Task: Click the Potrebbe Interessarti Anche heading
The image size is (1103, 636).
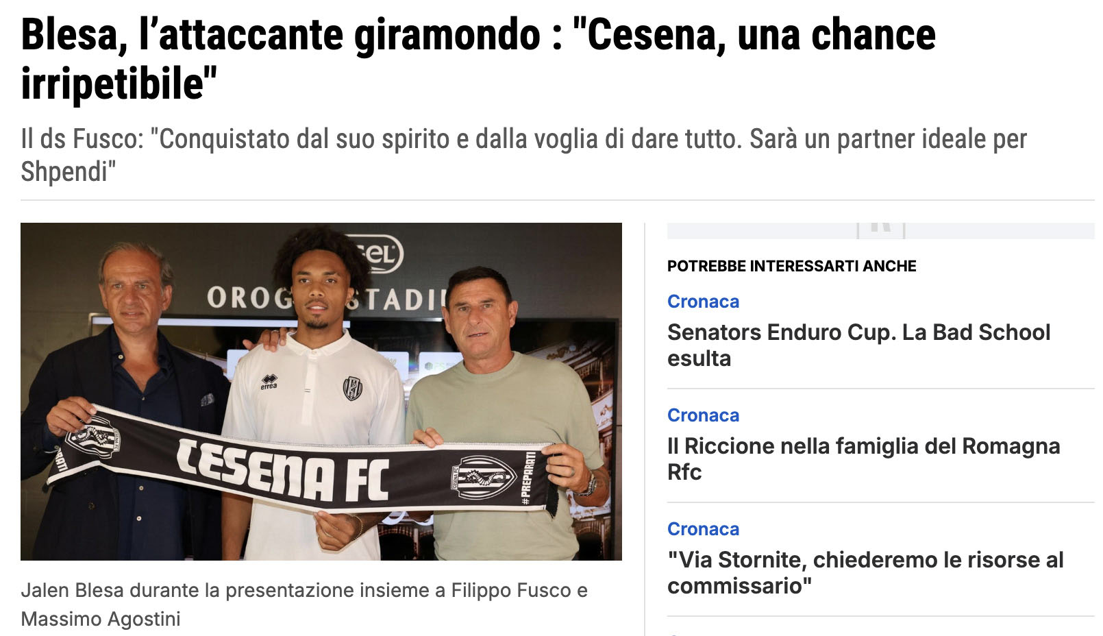Action: (791, 266)
